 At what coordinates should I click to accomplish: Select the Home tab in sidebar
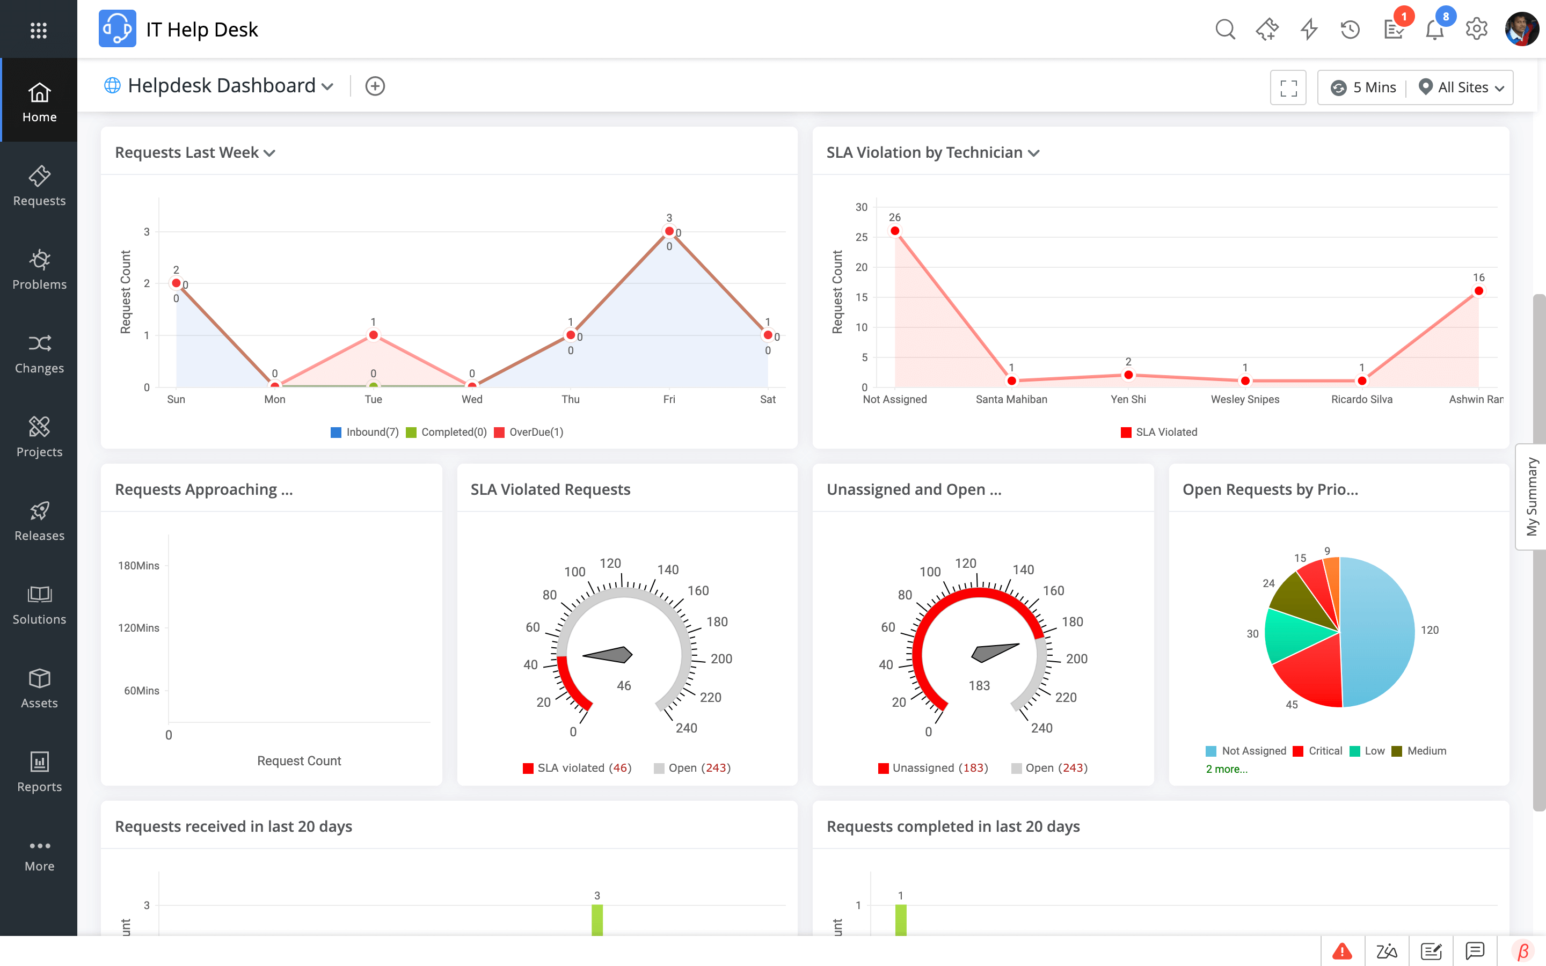click(x=39, y=100)
